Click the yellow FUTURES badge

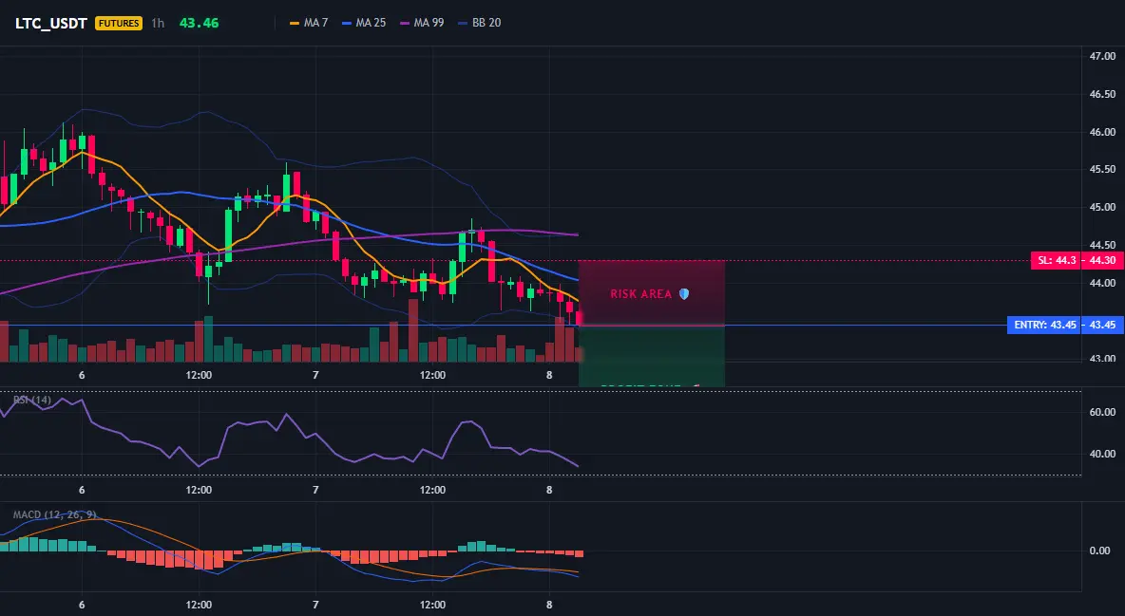[119, 23]
